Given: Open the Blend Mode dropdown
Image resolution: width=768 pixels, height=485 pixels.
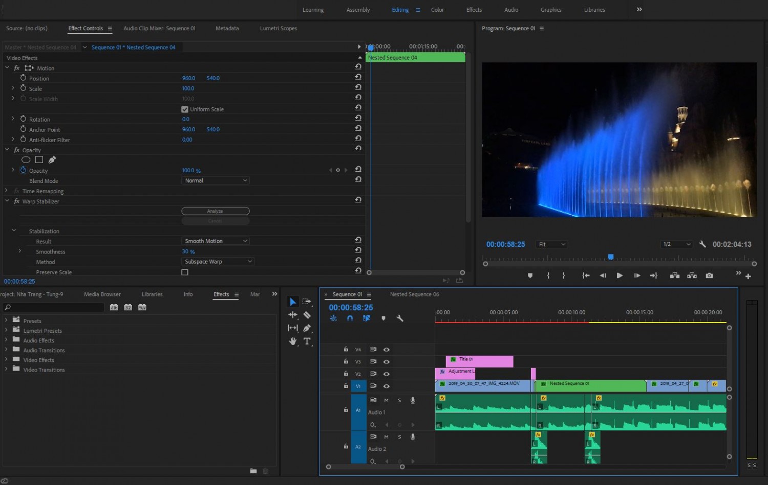Looking at the screenshot, I should [216, 180].
